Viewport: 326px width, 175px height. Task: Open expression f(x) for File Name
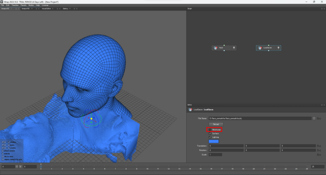point(319,119)
